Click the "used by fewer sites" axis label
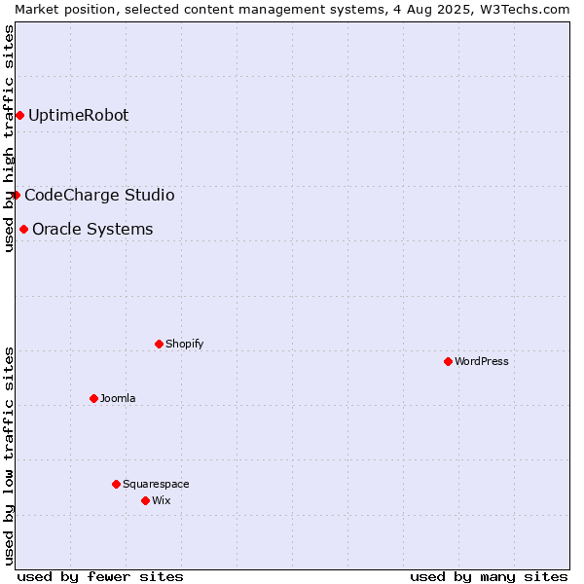584x584 pixels. point(100,577)
